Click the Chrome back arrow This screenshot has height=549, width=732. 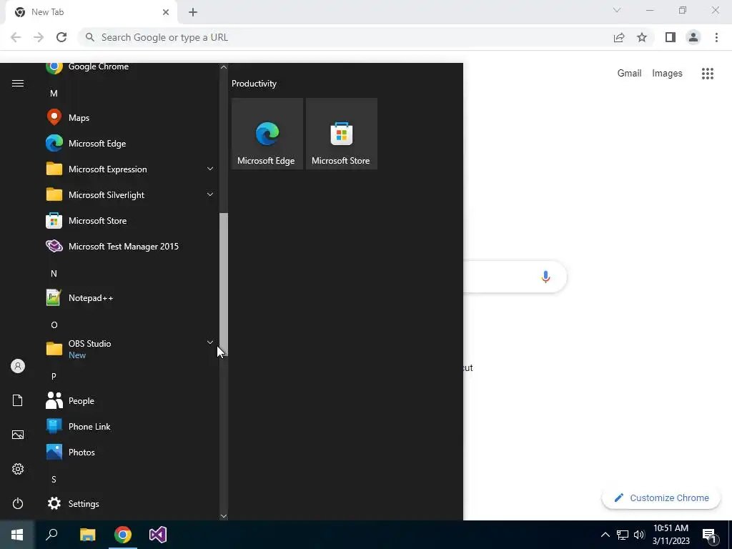click(x=16, y=37)
